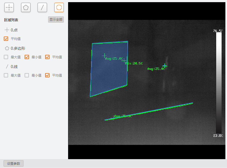The width and height of the screenshot is (227, 168).
Task: Enable 最大值 for the 0.多边形 region
Action: pyautogui.click(x=6, y=57)
